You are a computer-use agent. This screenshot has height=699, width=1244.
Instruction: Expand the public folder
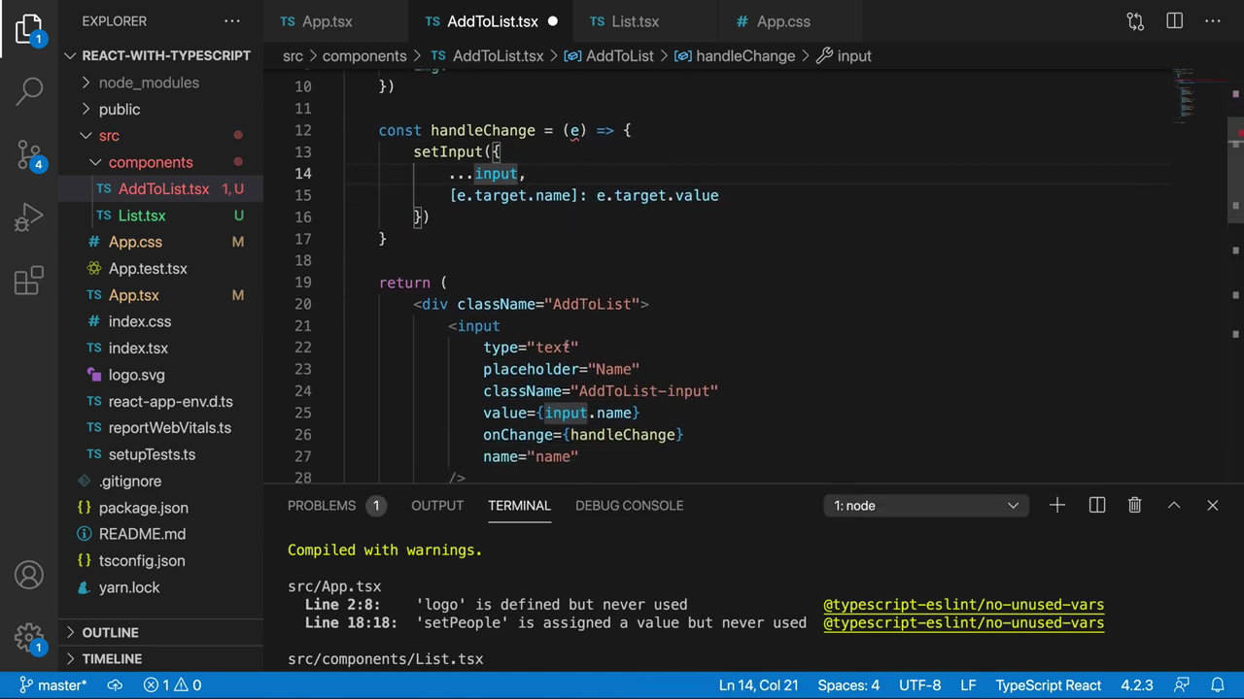(160, 110)
